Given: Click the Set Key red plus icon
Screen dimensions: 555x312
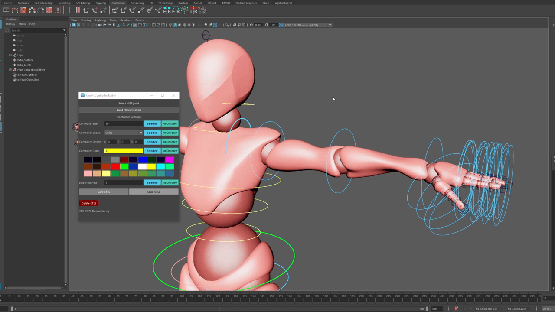Looking at the screenshot, I should [x=69, y=10].
